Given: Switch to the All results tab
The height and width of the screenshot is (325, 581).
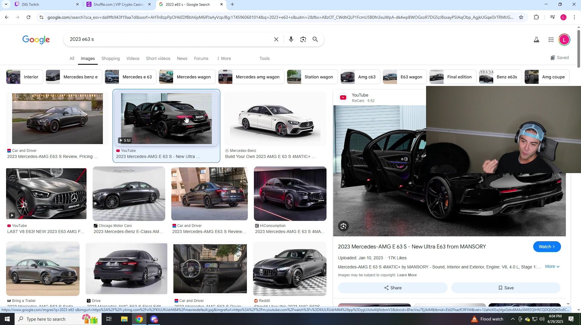Looking at the screenshot, I should [72, 58].
